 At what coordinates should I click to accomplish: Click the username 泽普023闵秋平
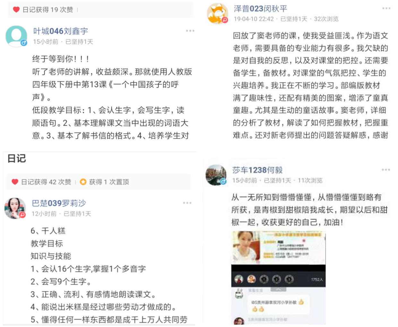click(x=260, y=9)
